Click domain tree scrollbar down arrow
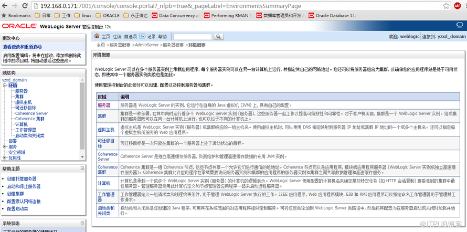Image resolution: width=467 pixels, height=232 pixels. tap(82, 157)
